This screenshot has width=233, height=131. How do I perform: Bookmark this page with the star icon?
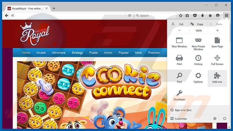click(181, 15)
